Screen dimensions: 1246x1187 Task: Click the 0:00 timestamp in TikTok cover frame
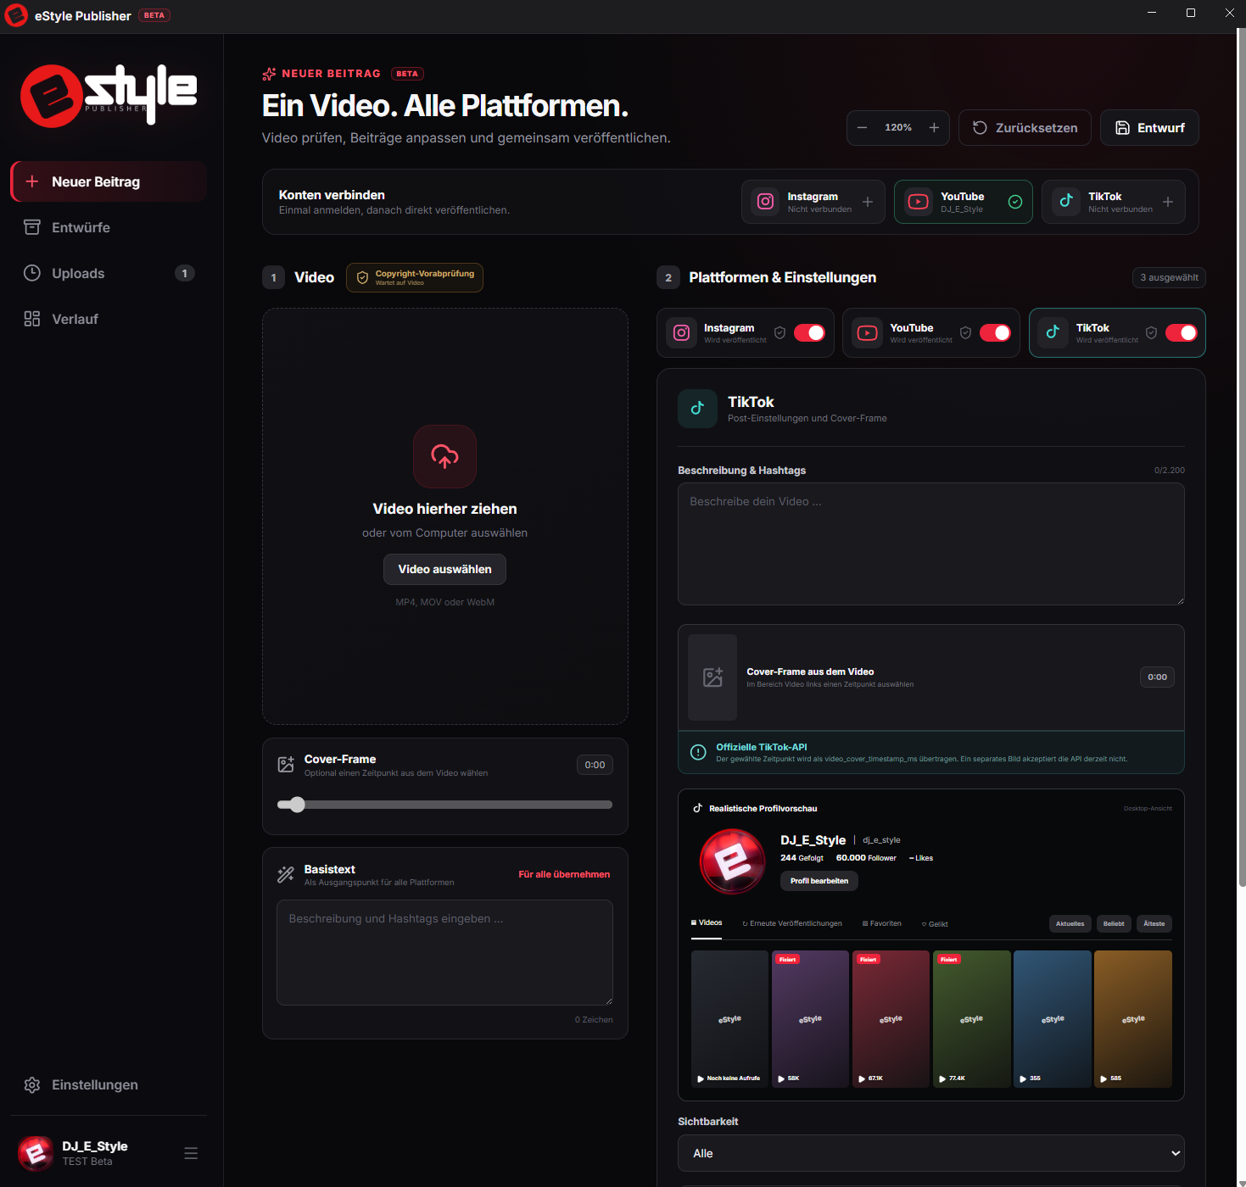(1157, 677)
